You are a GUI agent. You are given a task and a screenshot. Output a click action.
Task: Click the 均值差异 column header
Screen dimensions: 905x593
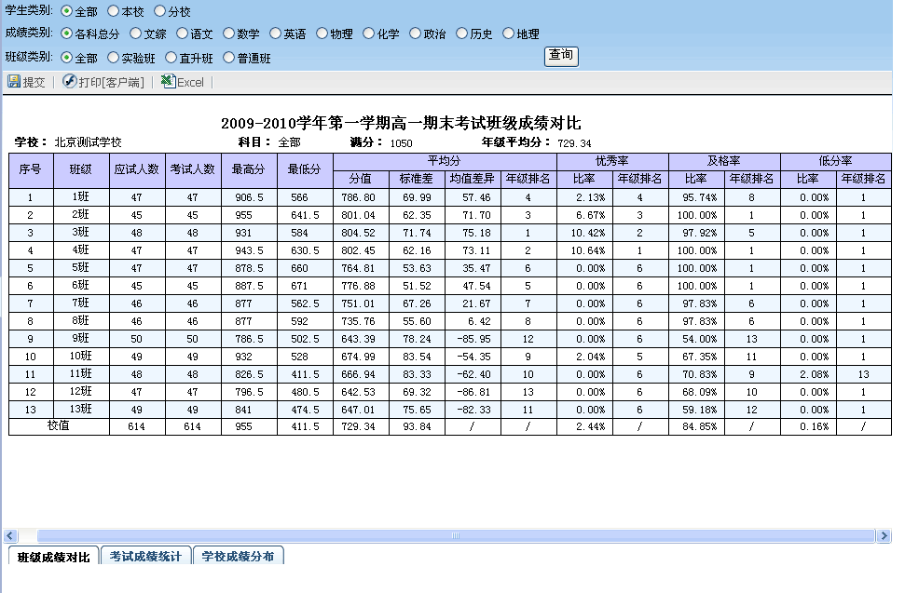(x=473, y=179)
